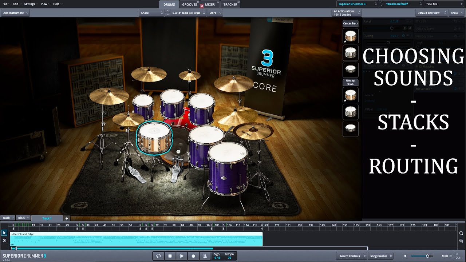
Task: Open Default Box View dropdown
Action: click(x=432, y=13)
